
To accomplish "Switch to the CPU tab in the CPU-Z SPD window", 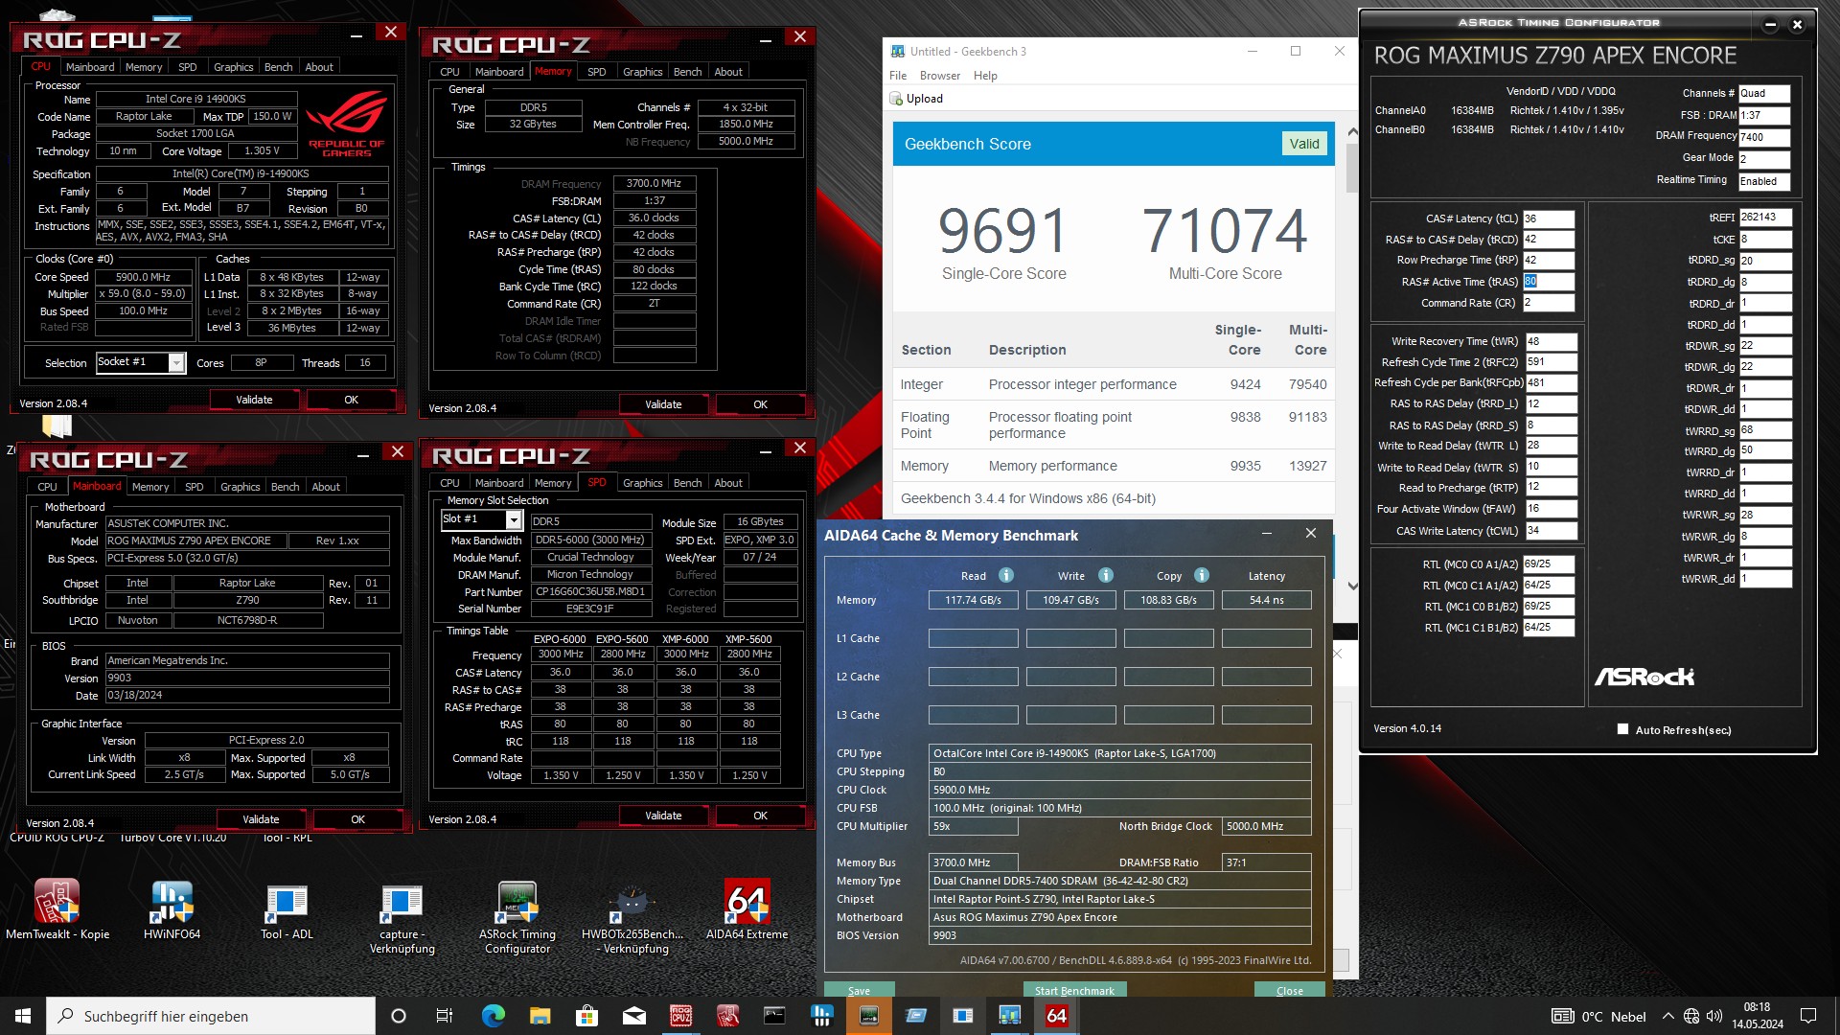I will pos(449,483).
